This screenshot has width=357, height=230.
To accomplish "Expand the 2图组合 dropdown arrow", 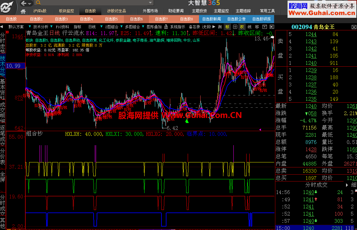I will (x=102, y=27).
